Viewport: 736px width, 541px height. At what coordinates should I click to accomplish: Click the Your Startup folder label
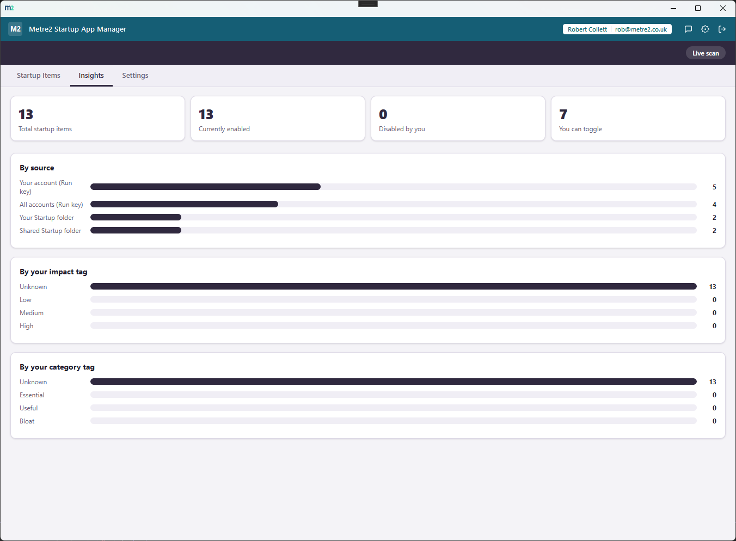click(47, 218)
